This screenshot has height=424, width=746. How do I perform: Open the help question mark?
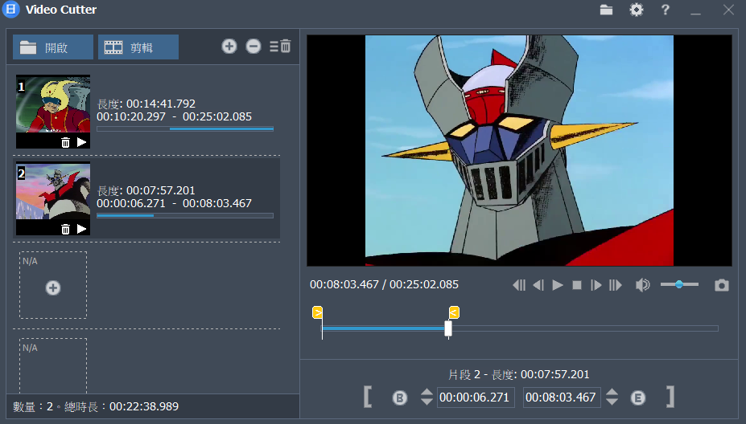click(x=666, y=10)
